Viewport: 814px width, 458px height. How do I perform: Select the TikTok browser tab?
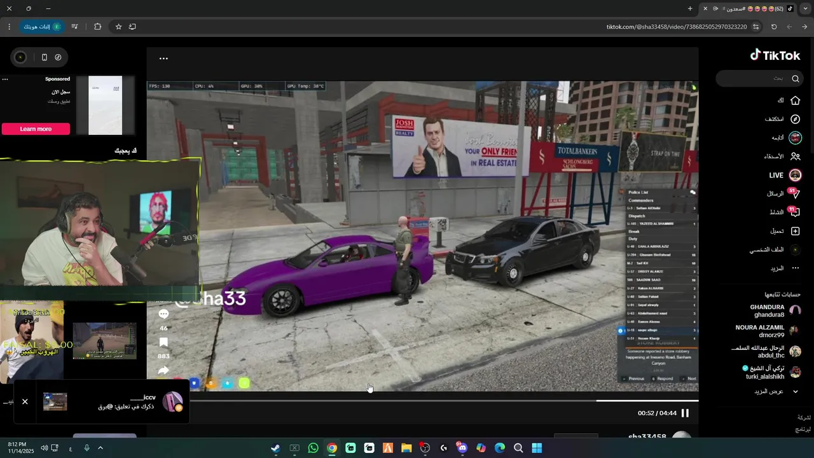[749, 9]
